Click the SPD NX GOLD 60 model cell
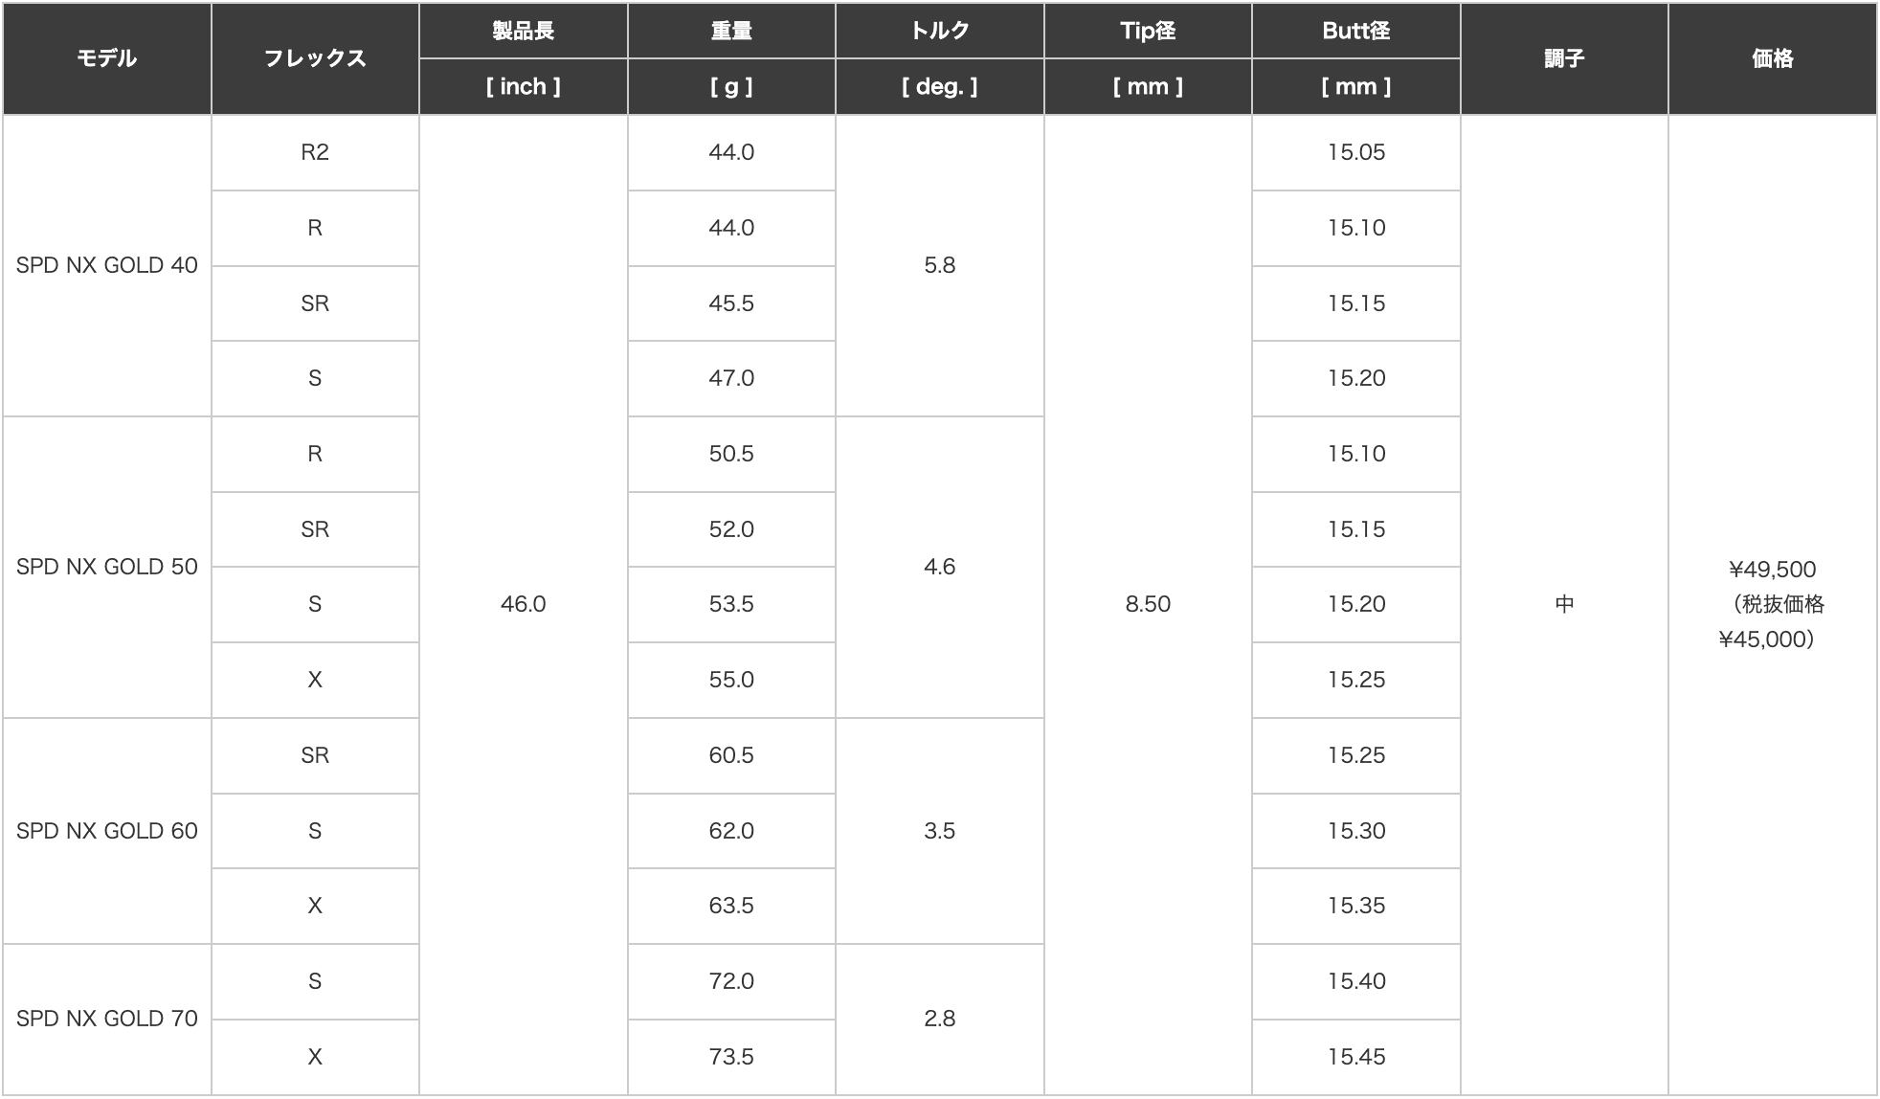 [x=106, y=831]
